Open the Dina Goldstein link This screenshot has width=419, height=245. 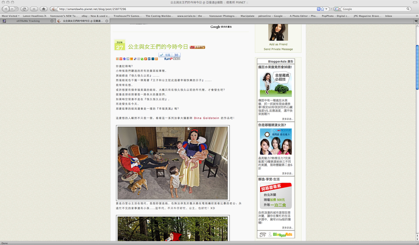(207, 118)
